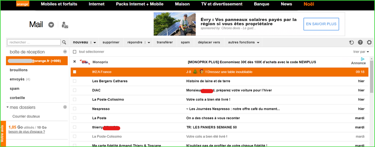Click the EN SAVOIR PLUS button

coord(321,24)
